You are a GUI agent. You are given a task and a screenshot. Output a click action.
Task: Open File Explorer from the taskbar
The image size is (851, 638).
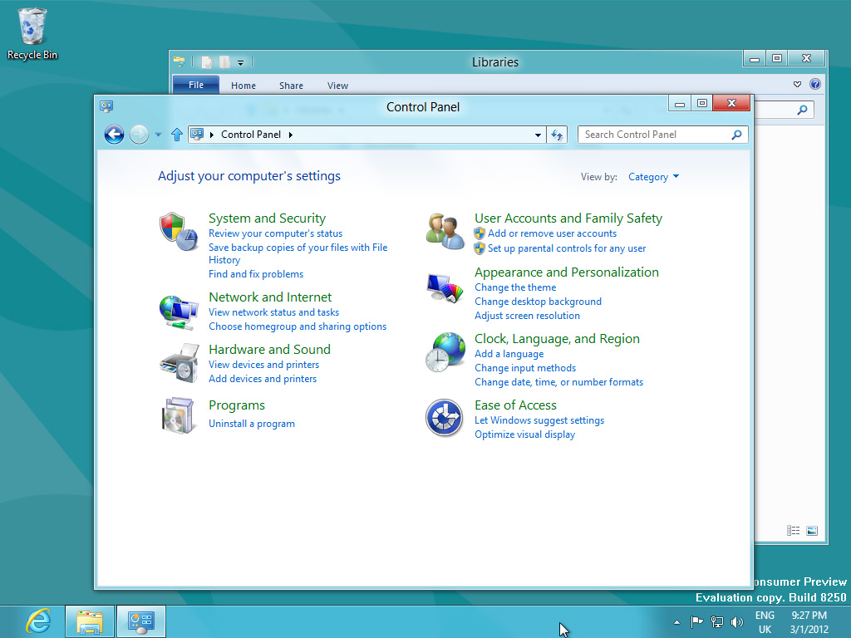point(89,621)
